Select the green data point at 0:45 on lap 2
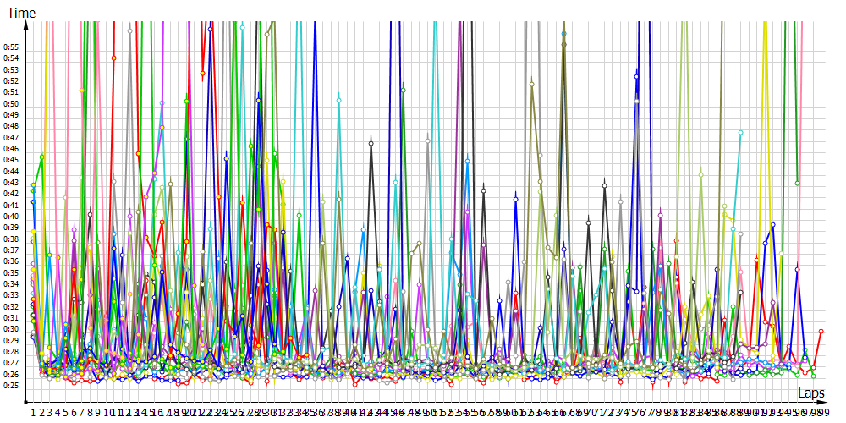Image resolution: width=846 pixels, height=423 pixels. [x=41, y=157]
